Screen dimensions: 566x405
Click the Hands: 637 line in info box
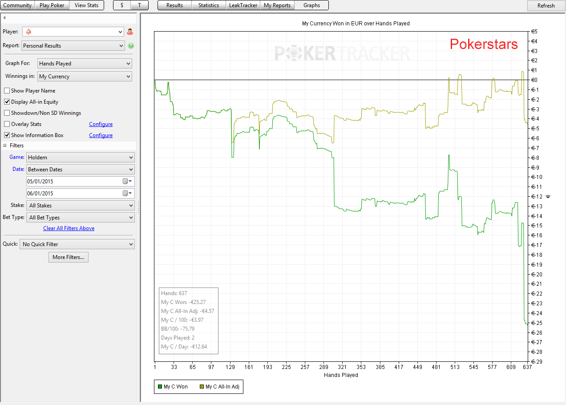(174, 293)
